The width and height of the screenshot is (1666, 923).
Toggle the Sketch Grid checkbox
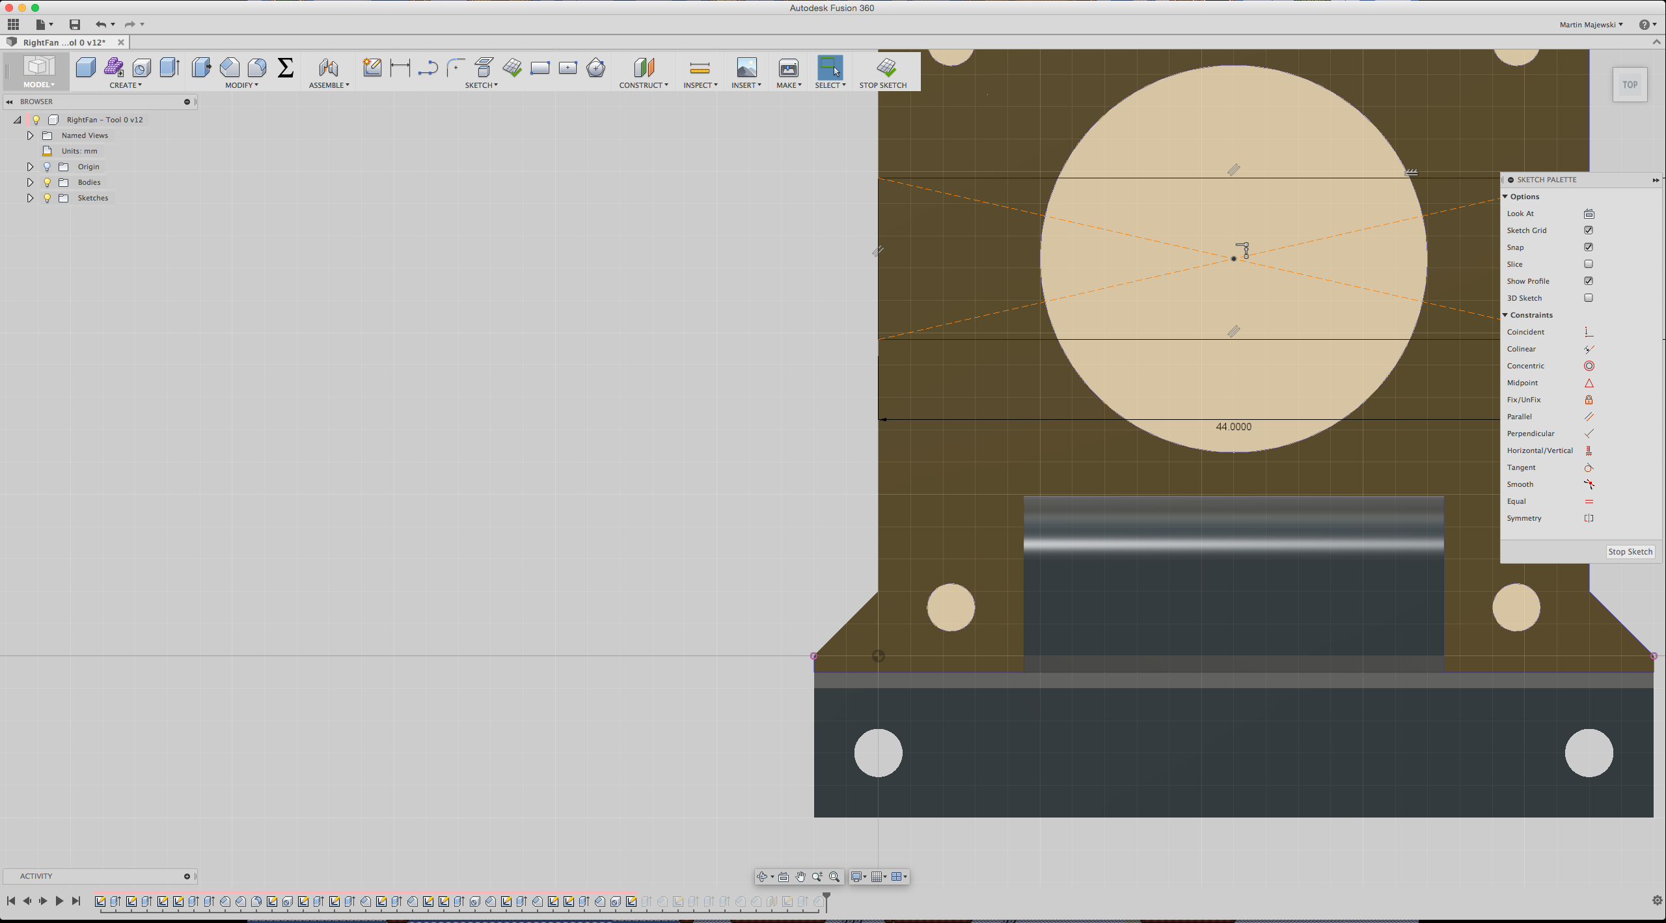(1589, 230)
